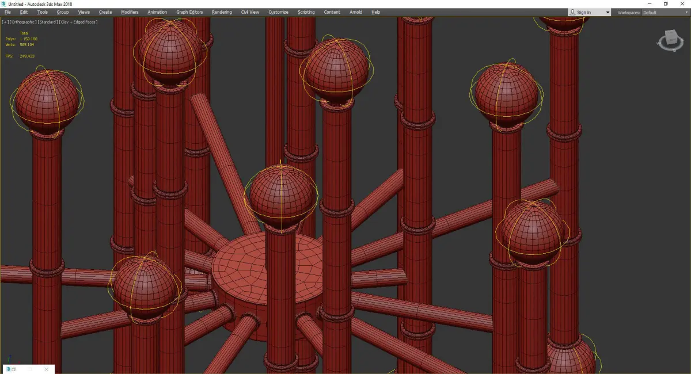Open the Customize menu
Image resolution: width=691 pixels, height=374 pixels.
[x=278, y=12]
